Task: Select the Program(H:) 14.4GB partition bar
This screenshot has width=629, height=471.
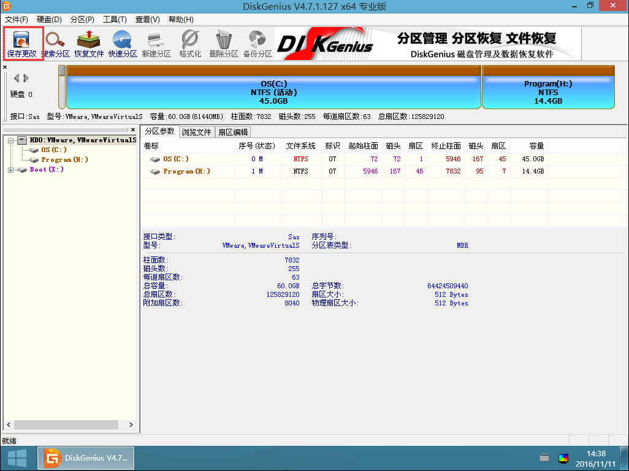Action: [x=548, y=88]
